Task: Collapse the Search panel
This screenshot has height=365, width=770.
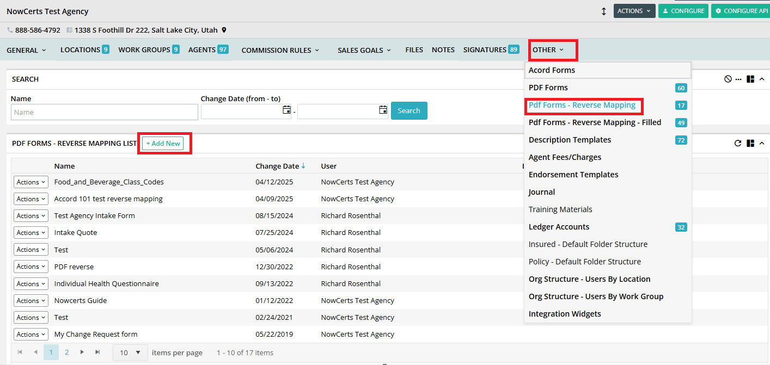Action: (x=762, y=79)
